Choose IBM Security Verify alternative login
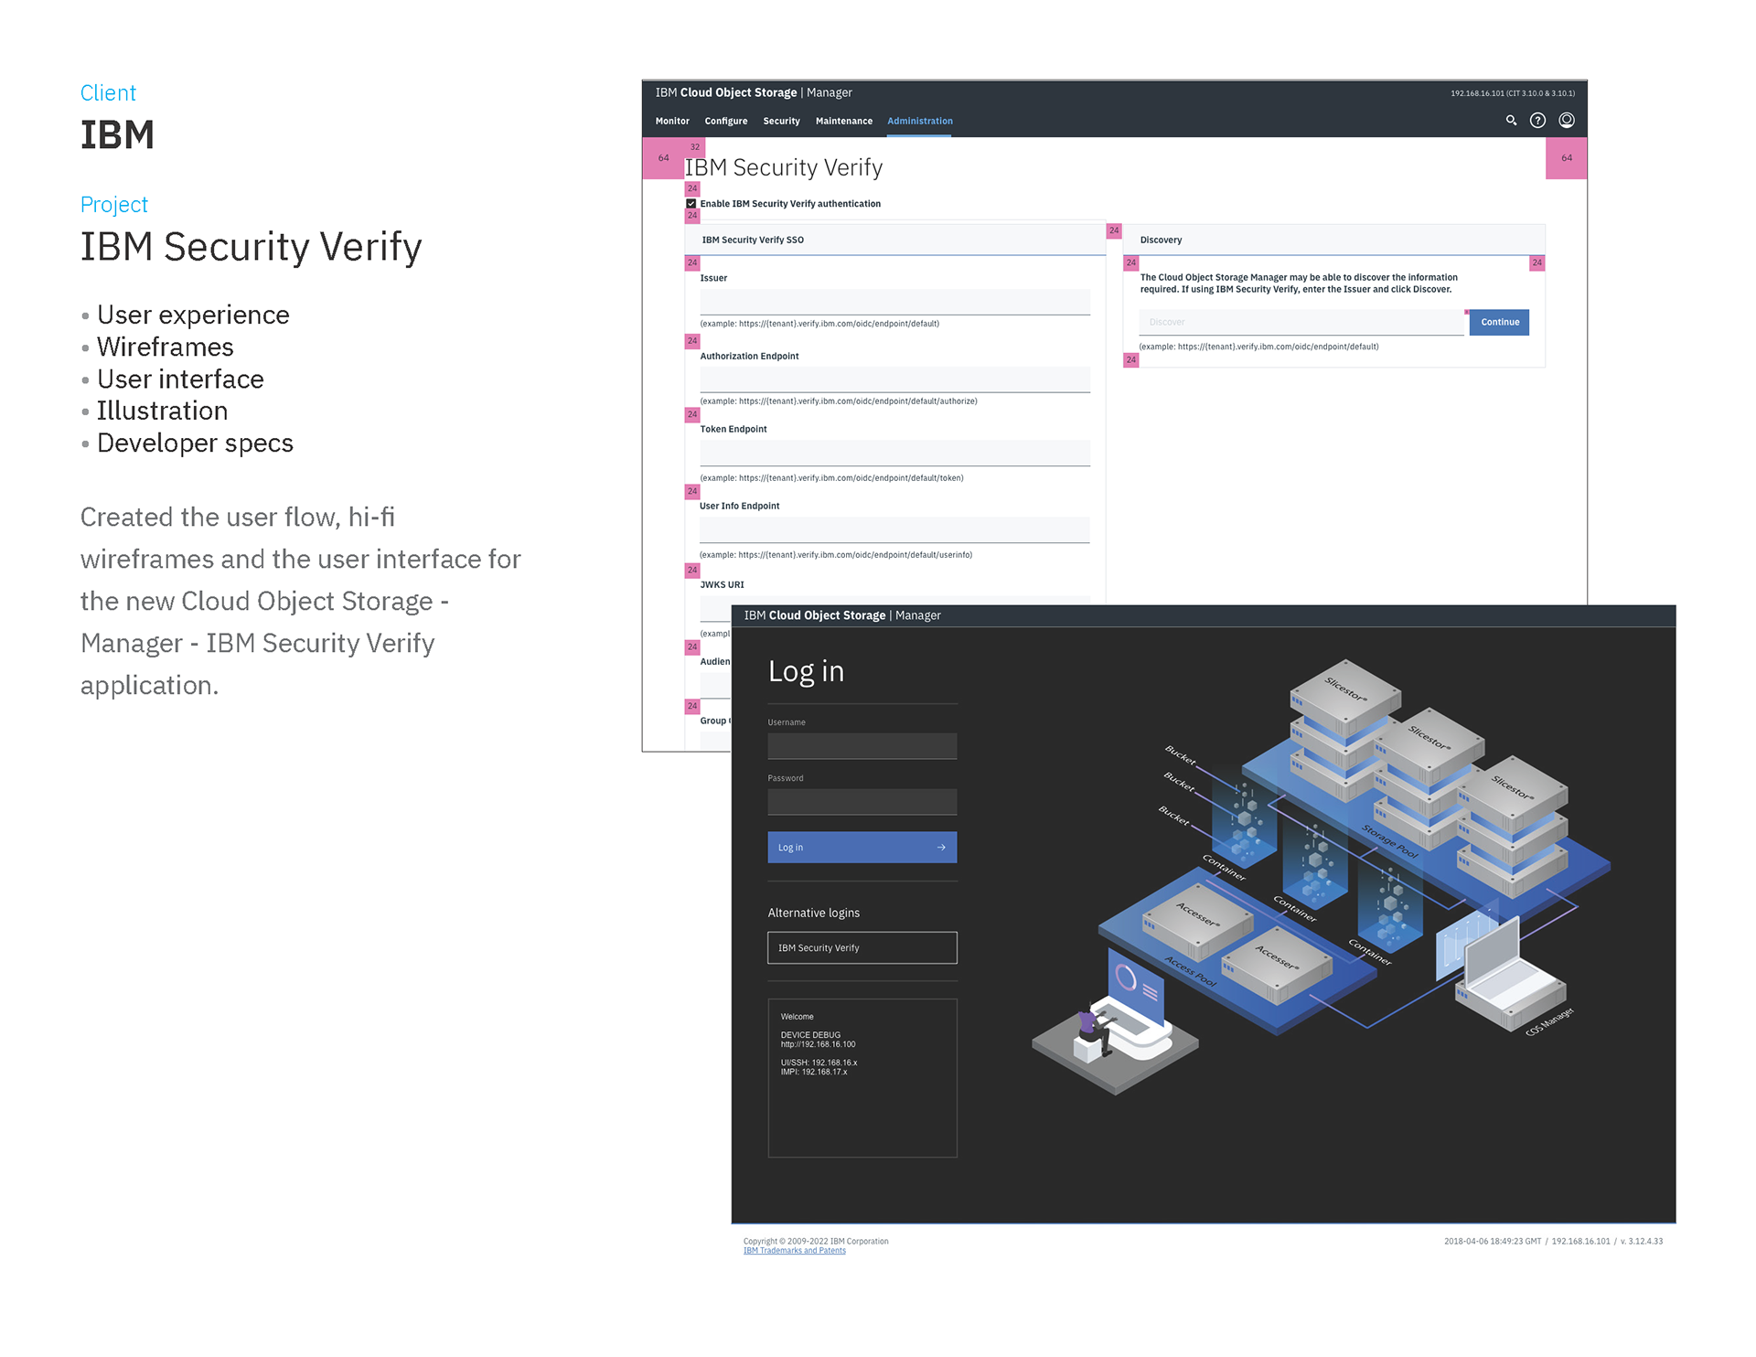 tap(862, 947)
